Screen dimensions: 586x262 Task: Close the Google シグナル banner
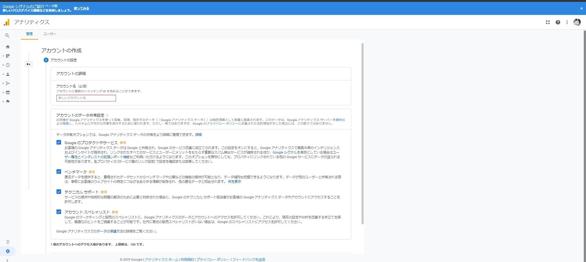pos(581,9)
